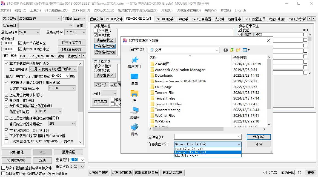This screenshot has width=318, height=177.
Task: Open Network (网络) location
Action: tap(134, 130)
